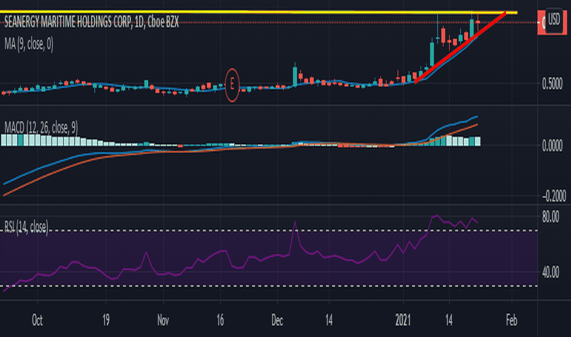This screenshot has width=571, height=337.
Task: Click the 19 date label in October
Action: pos(105,320)
